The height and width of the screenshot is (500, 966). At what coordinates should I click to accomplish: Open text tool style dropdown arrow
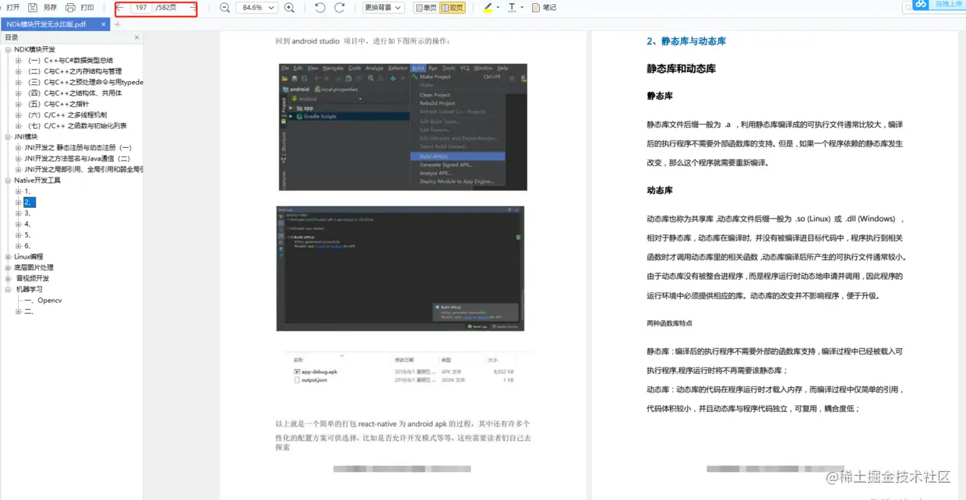point(521,7)
